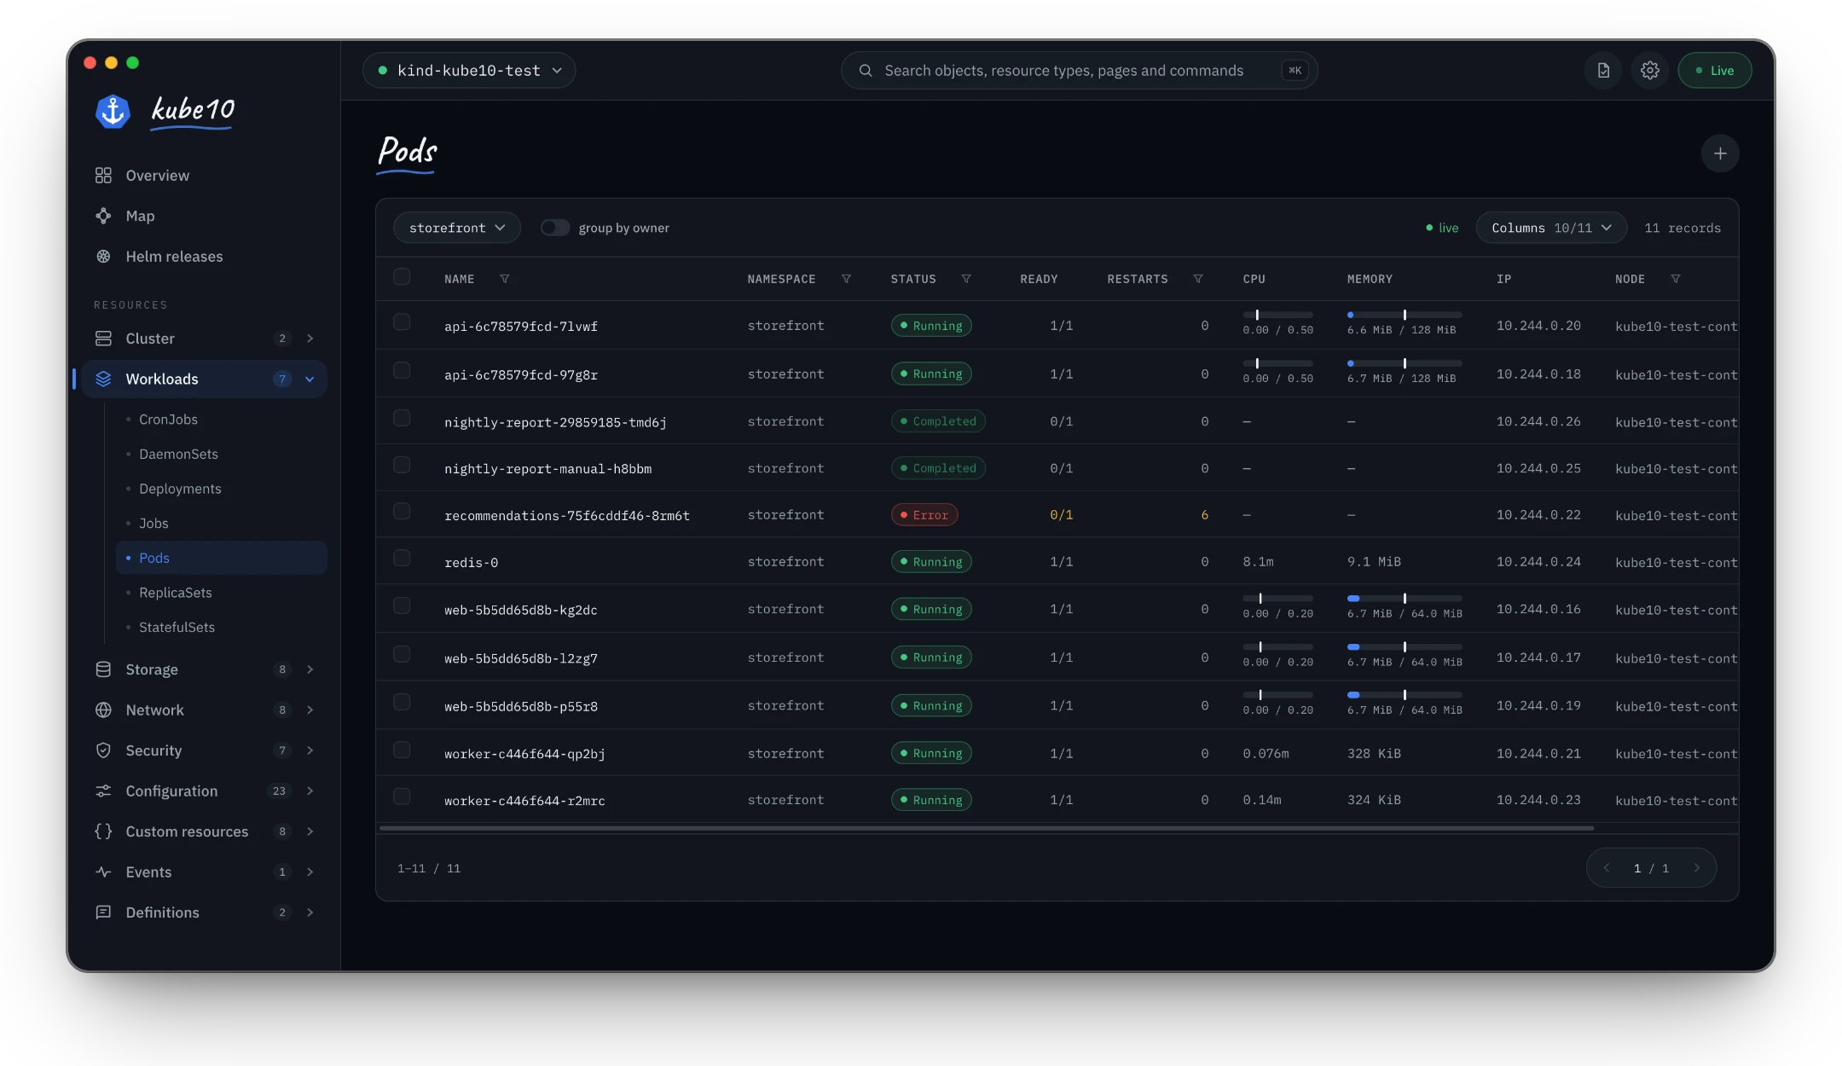Click the Security shield icon

click(103, 750)
